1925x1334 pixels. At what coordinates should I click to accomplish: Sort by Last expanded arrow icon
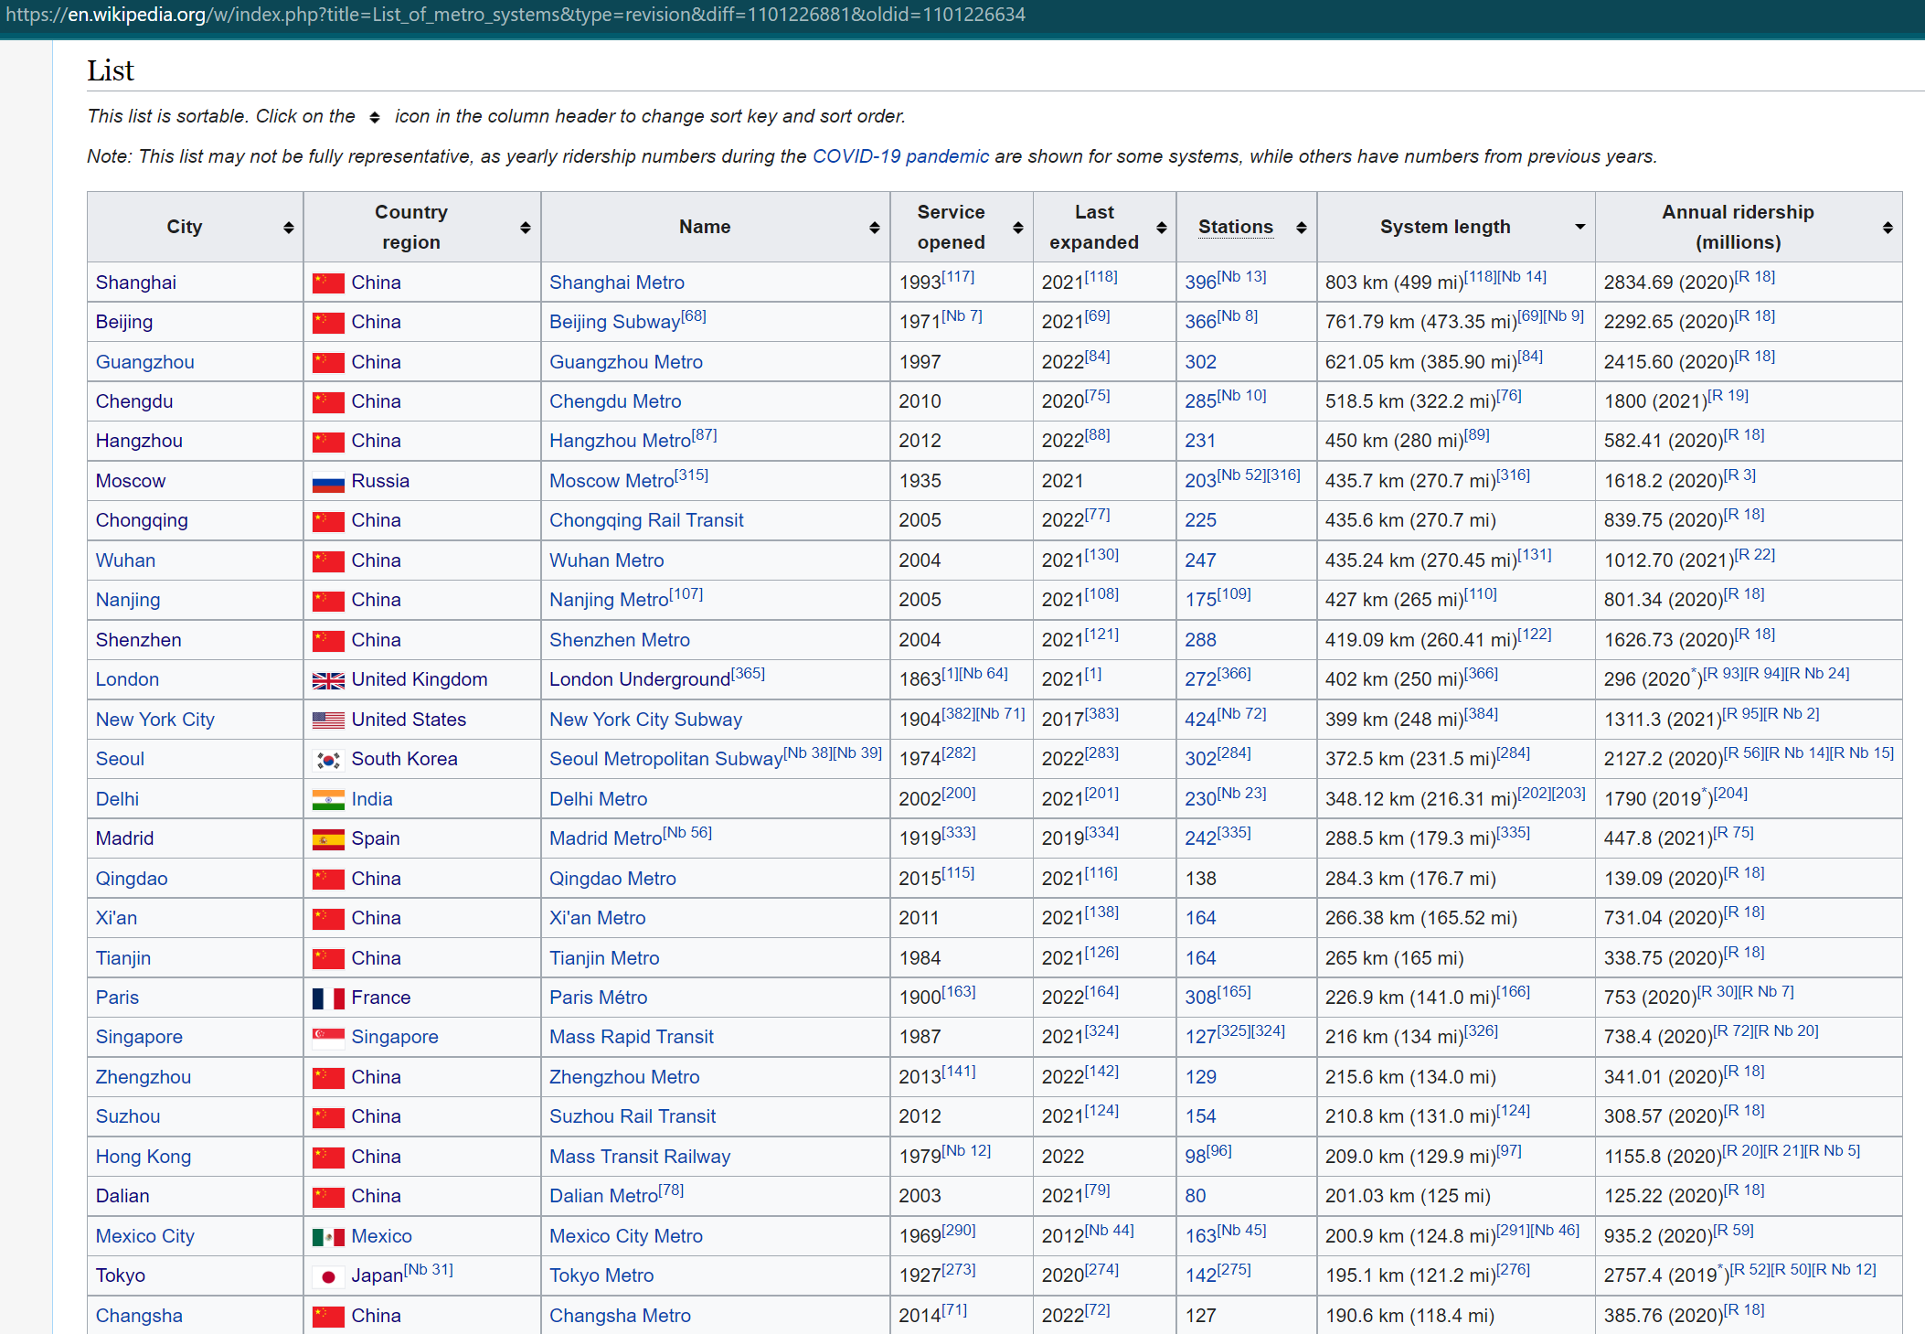coord(1162,228)
